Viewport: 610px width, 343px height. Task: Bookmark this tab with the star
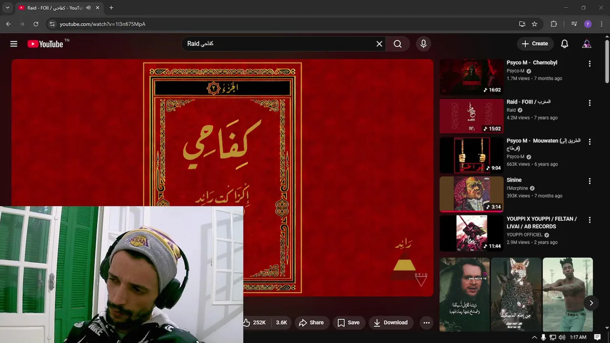(534, 24)
